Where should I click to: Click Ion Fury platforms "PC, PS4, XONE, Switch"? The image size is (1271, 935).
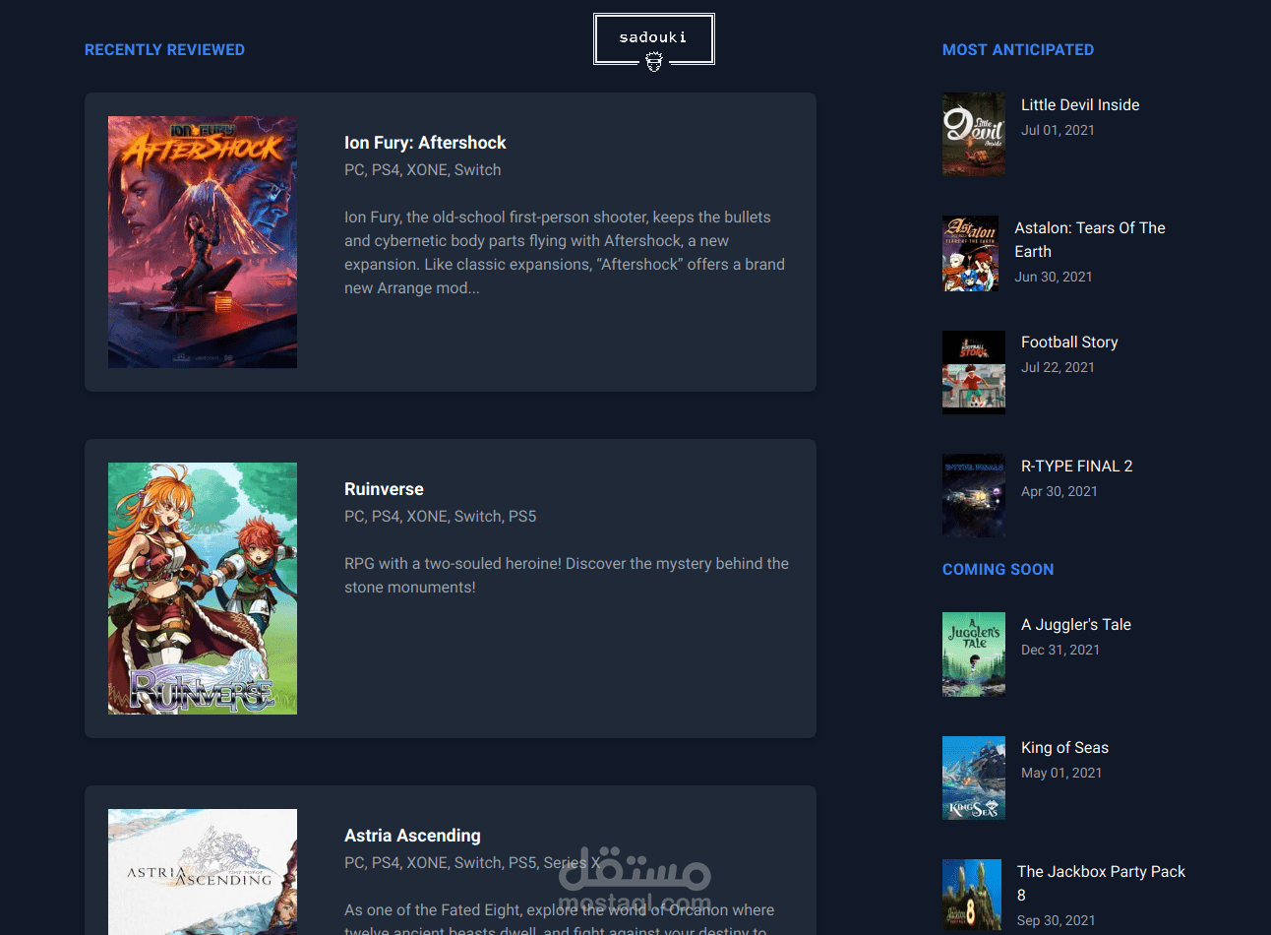pyautogui.click(x=423, y=170)
